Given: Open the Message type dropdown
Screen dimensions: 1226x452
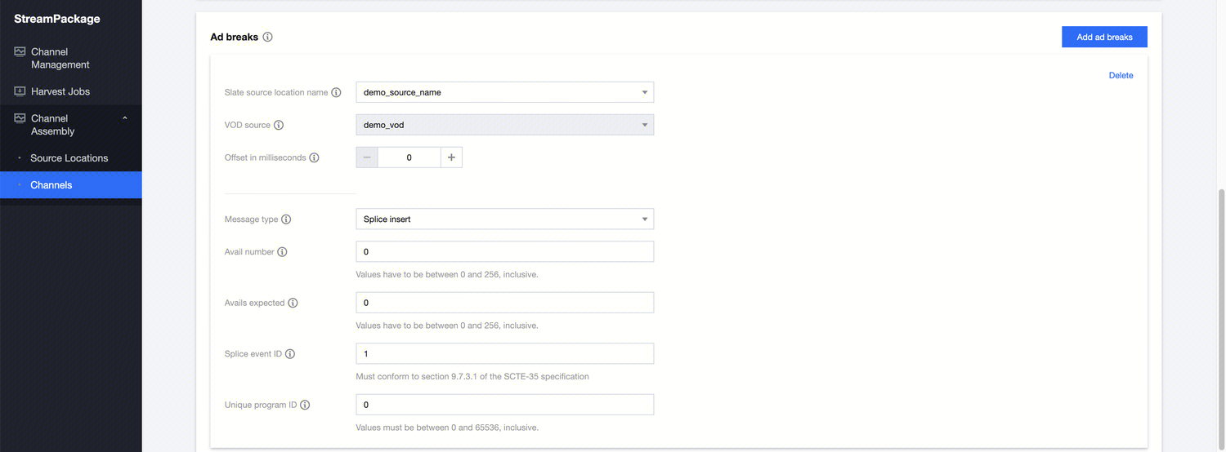Looking at the screenshot, I should [x=504, y=219].
